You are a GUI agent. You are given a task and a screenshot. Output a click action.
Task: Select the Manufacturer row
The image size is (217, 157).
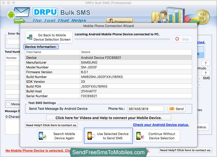109,62
